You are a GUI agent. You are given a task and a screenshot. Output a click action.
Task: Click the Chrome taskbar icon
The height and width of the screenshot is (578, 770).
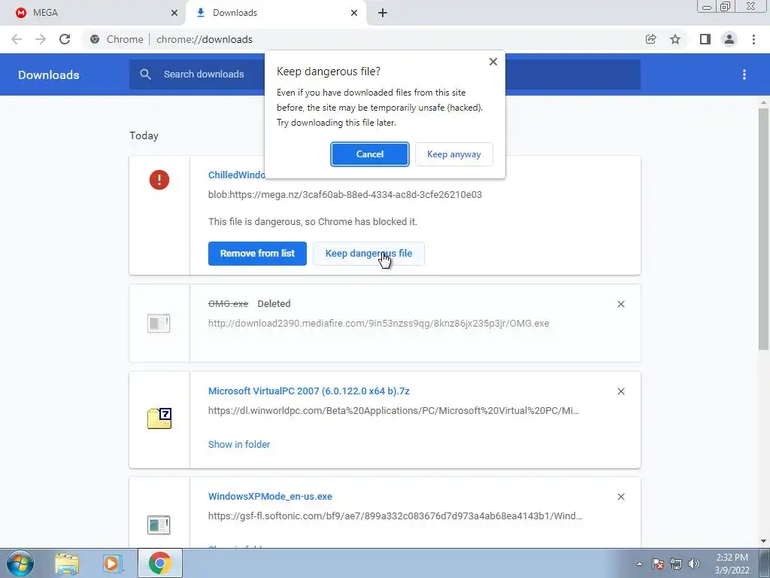(x=159, y=563)
